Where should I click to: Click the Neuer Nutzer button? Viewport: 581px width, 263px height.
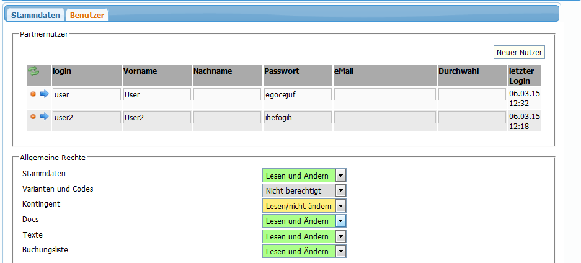tap(520, 52)
